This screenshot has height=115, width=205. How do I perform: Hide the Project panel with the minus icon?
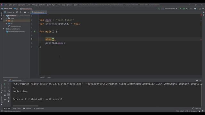pyautogui.click(x=28, y=12)
